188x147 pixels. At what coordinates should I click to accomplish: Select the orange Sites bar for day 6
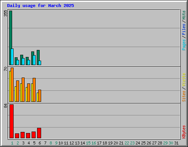[x=40, y=96]
